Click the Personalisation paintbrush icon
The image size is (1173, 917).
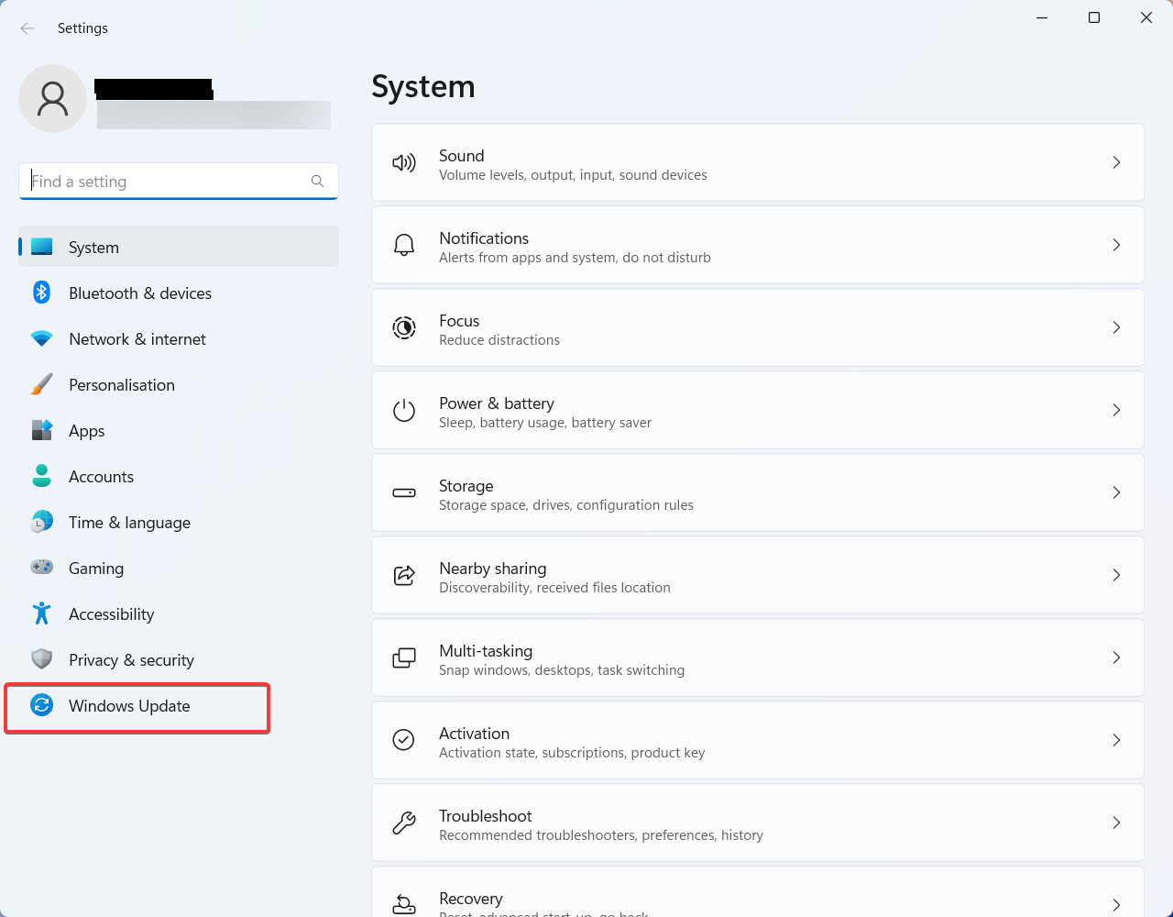(x=41, y=384)
